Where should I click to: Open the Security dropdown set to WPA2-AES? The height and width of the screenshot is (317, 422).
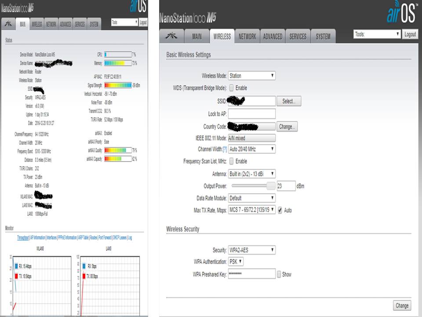tap(251, 250)
